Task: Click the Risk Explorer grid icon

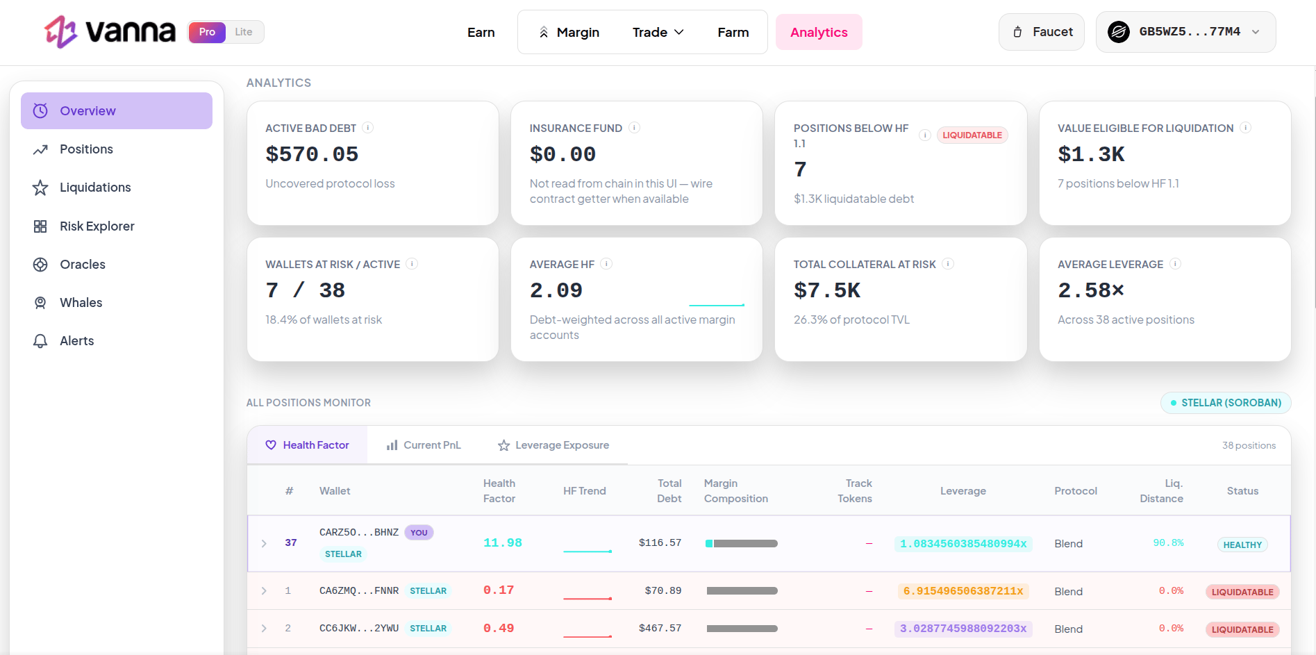Action: click(x=40, y=226)
